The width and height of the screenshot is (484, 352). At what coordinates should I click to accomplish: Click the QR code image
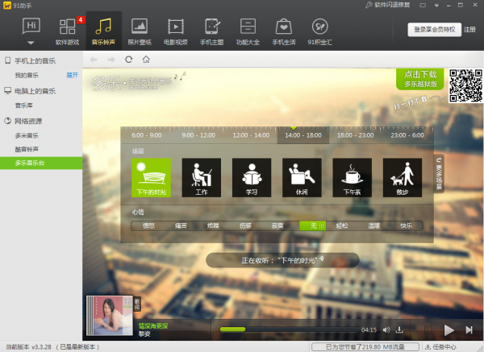[x=465, y=85]
